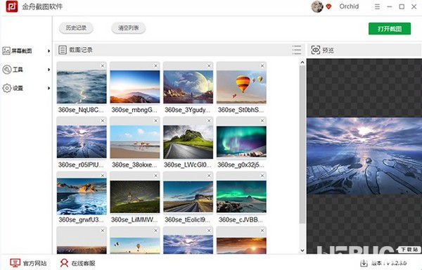Click the 预览 eye preview icon
Viewport: 422px width, 270px height.
coord(315,50)
